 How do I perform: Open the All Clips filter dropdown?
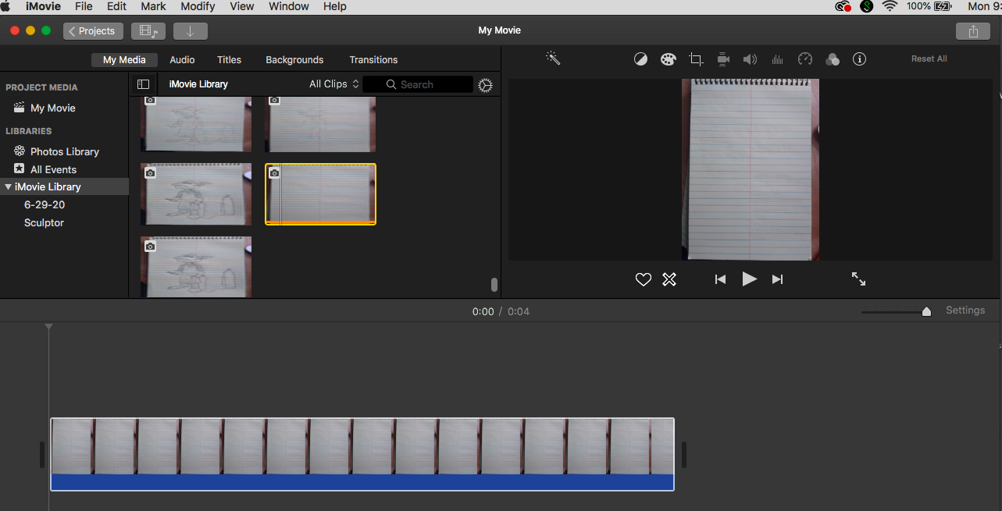click(x=333, y=84)
